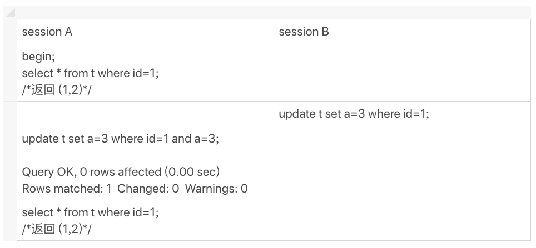Click the select-all corner triangle
Screen dimensions: 536x248
point(10,12)
